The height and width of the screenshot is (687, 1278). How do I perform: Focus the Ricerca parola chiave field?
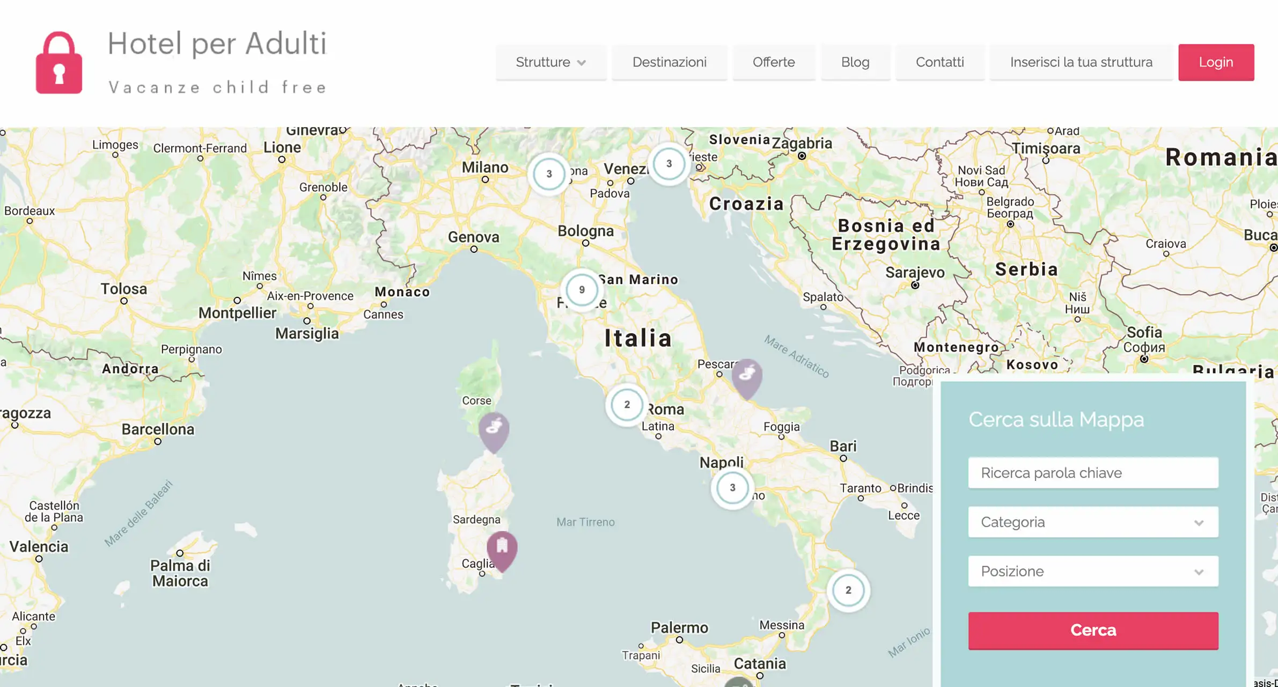click(x=1093, y=473)
